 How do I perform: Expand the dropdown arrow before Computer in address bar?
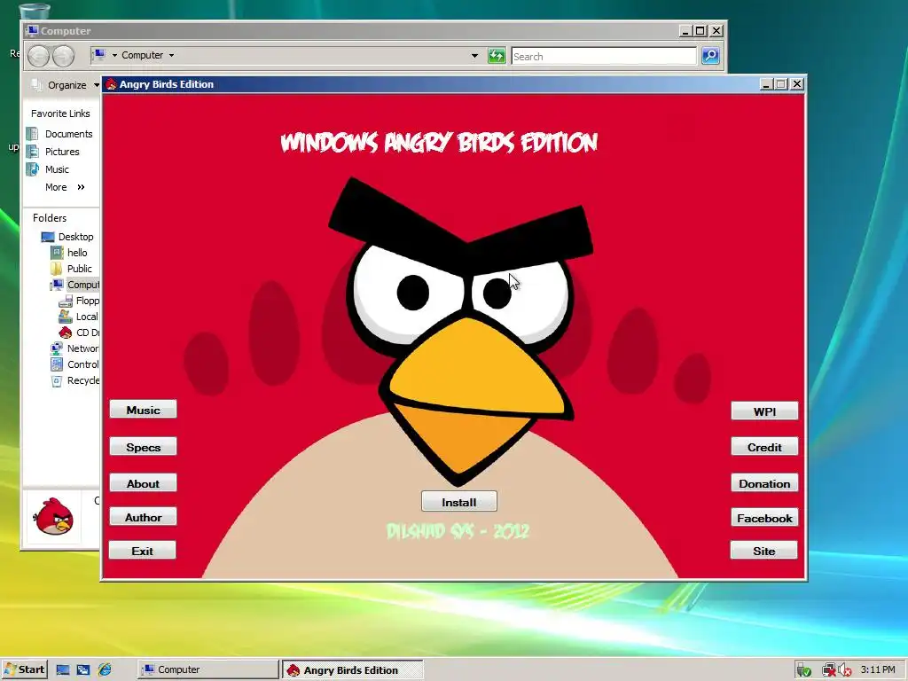click(114, 55)
